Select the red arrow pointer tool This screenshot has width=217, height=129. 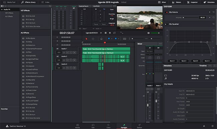coord(86,39)
